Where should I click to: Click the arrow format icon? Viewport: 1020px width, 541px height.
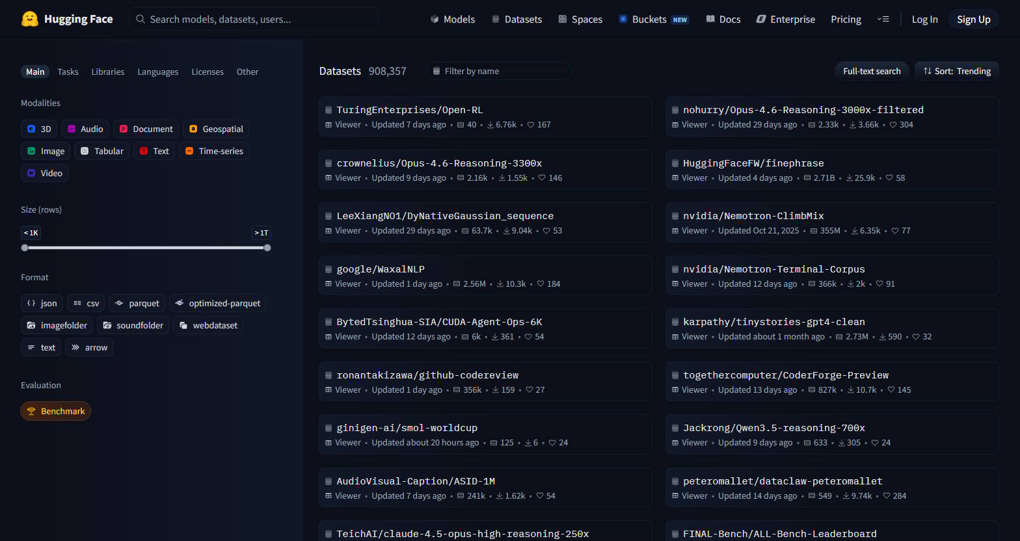point(75,347)
